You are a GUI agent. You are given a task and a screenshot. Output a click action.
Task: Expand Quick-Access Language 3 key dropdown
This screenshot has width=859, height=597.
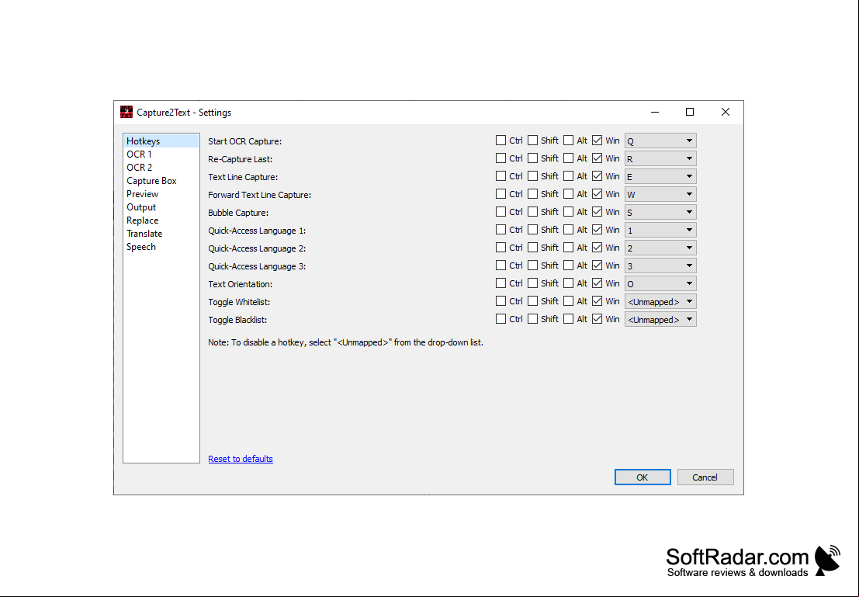[660, 266]
